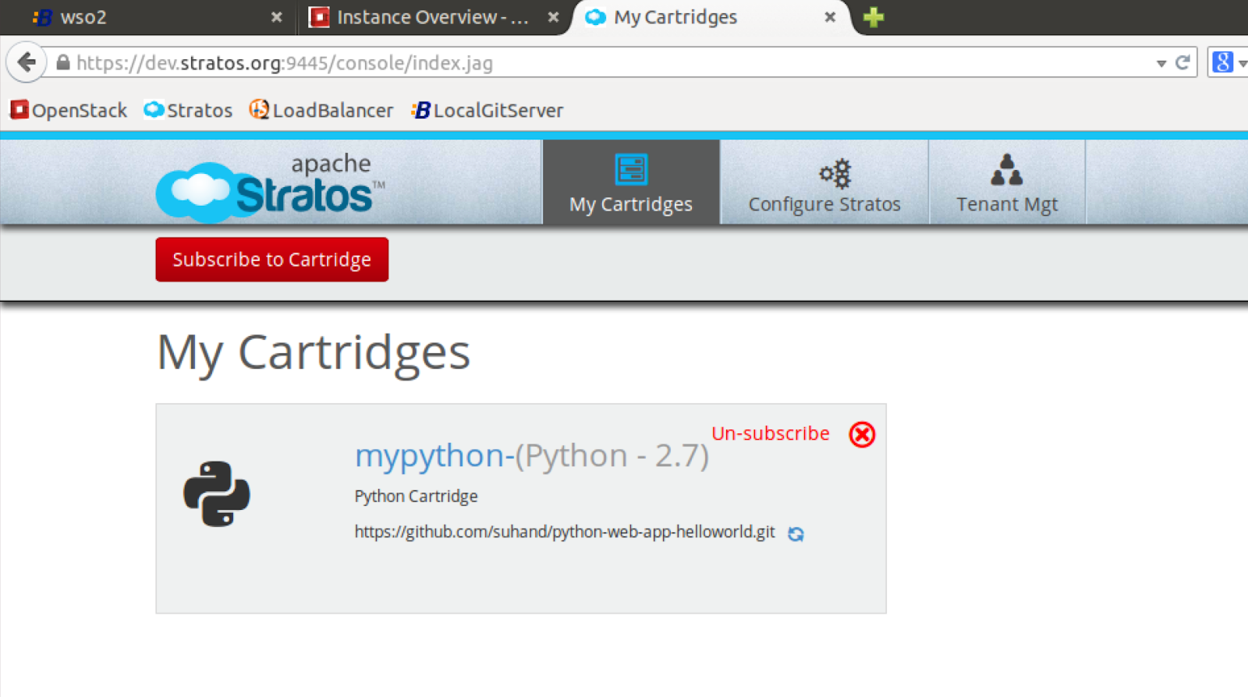Open the Stratos bookmark
Screen dimensions: 1248x697
[x=188, y=110]
